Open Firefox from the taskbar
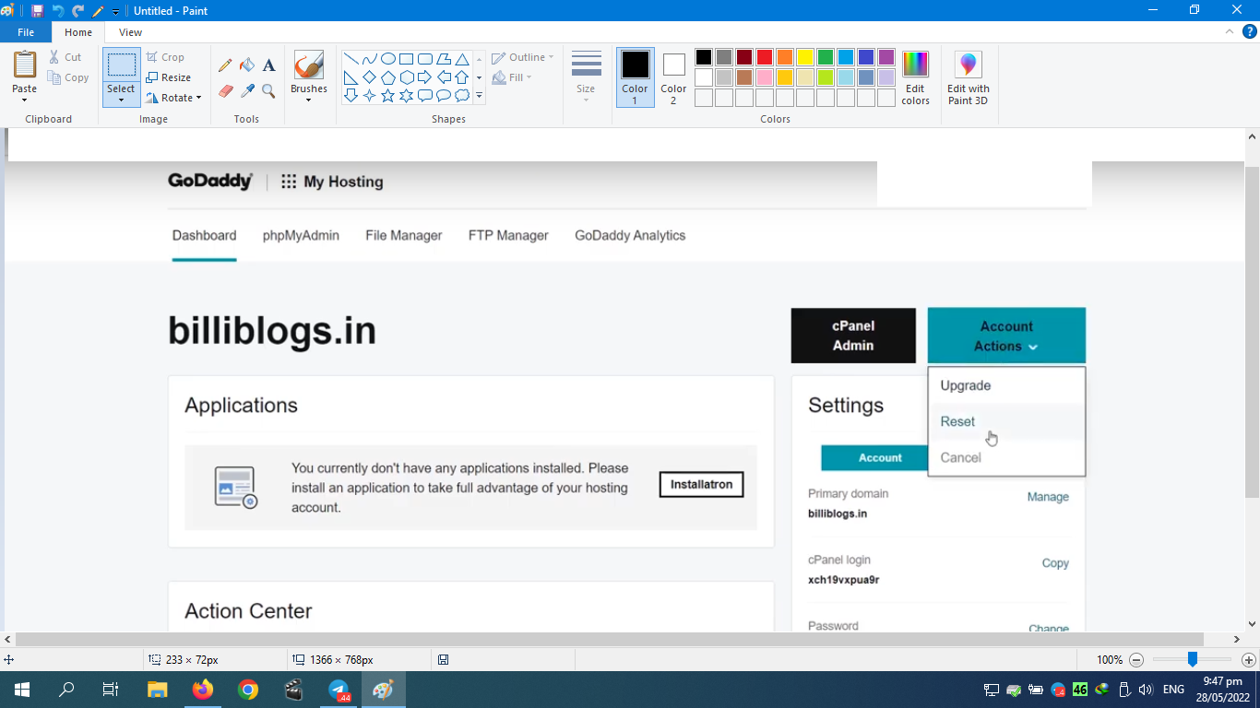1260x708 pixels. pos(203,690)
